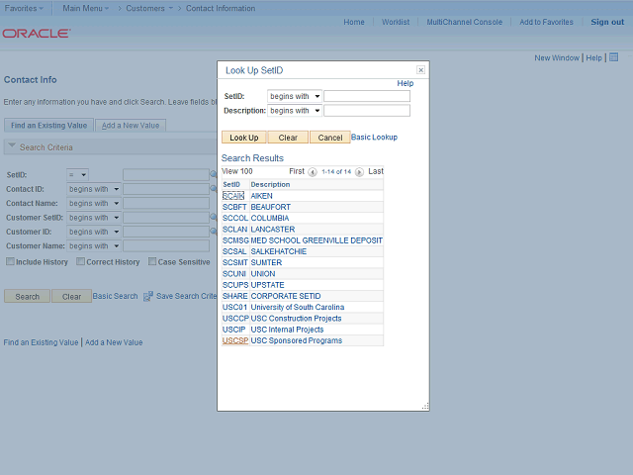Toggle the Include History checkbox
Viewport: 633px width, 475px height.
click(x=10, y=261)
